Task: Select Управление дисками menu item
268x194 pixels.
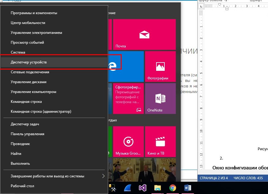Action: 29,82
